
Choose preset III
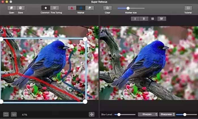[x=152, y=19]
